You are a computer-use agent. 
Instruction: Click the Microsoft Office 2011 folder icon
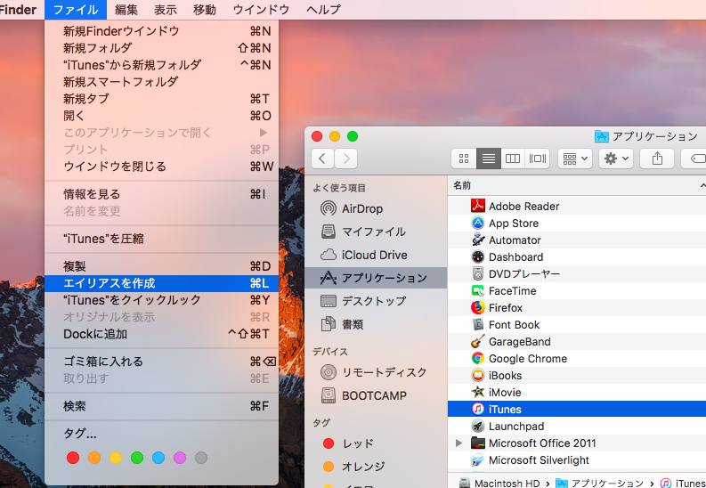tap(478, 443)
